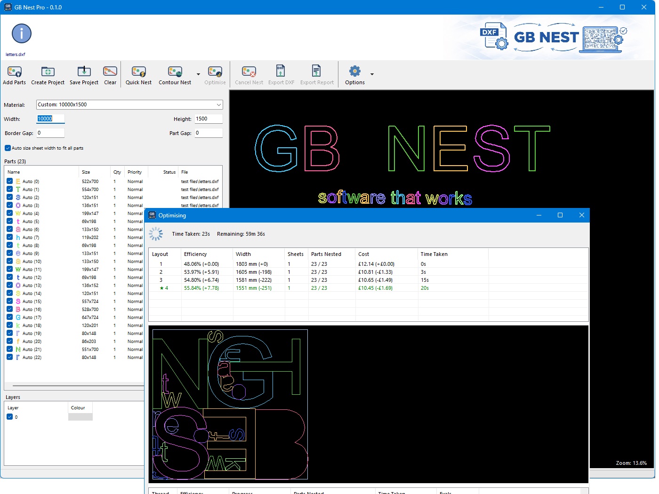Uncheck the Auto (3) part checkbox
Screen dimensions: 659x494
9,205
